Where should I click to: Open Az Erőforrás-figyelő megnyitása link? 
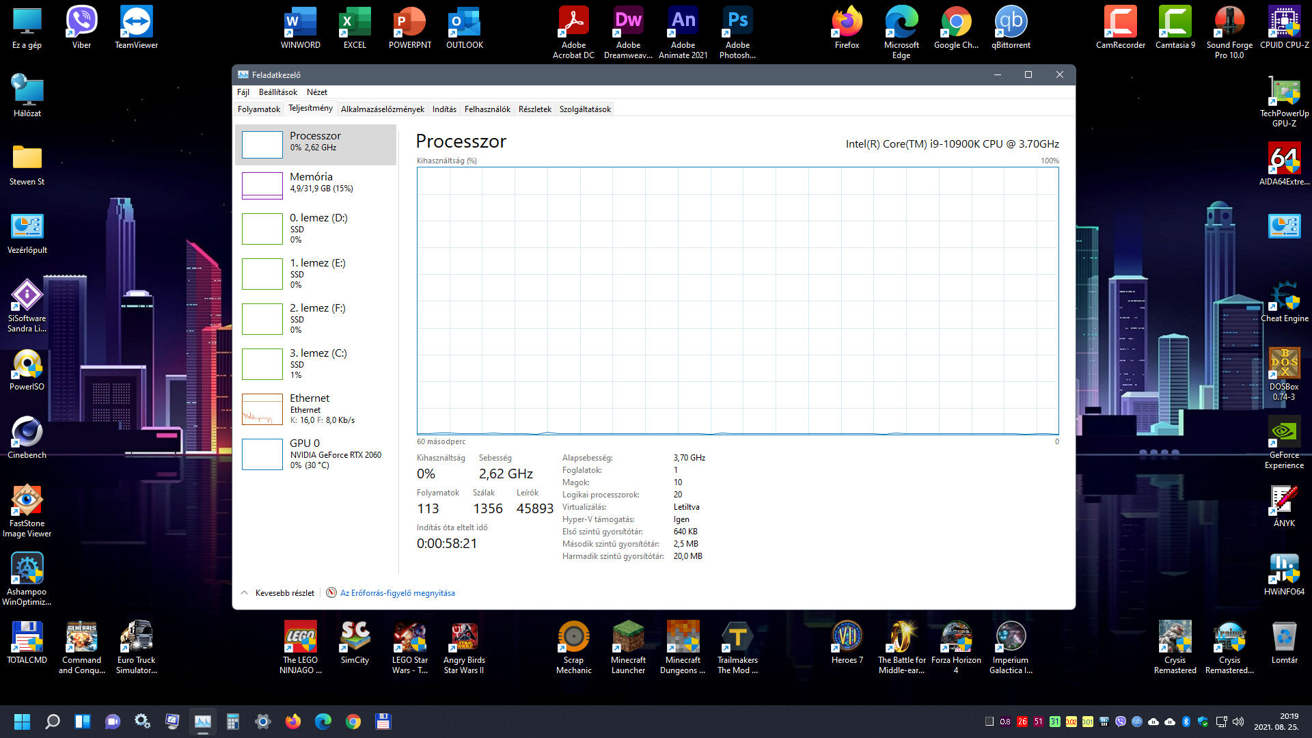pos(397,593)
